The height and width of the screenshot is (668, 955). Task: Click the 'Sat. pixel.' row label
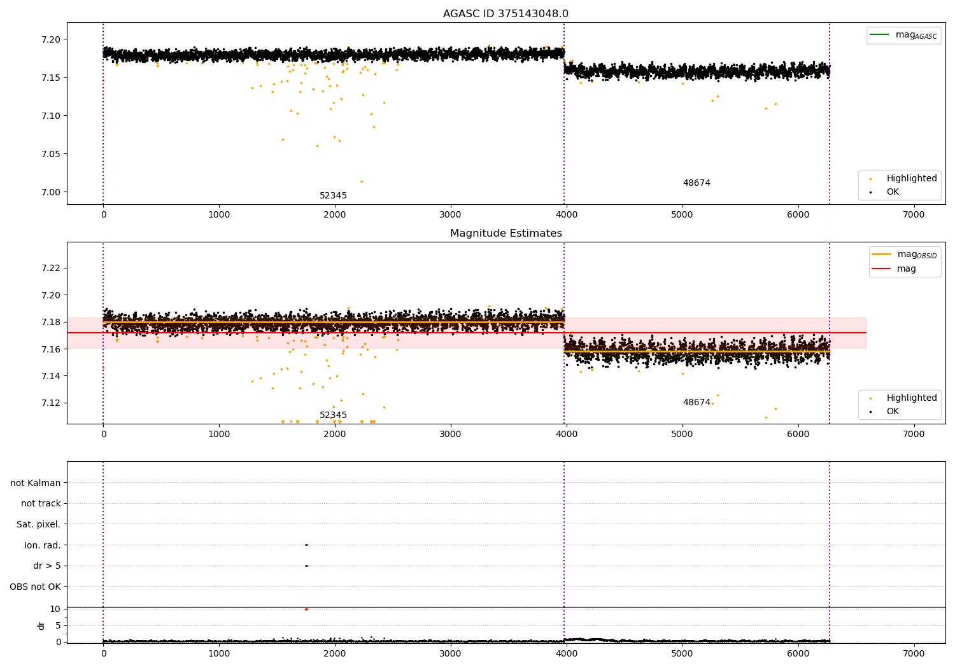39,524
